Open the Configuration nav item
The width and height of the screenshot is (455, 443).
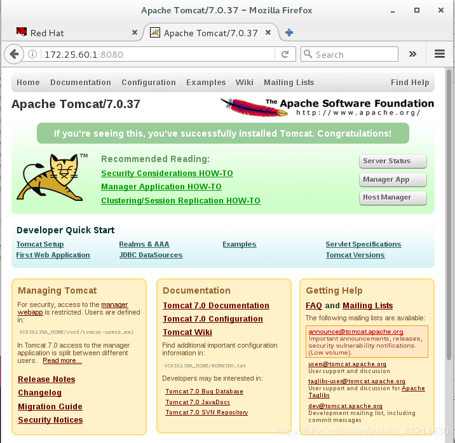pyautogui.click(x=149, y=83)
